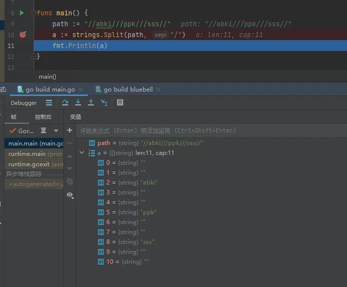Collapse the a slice variable
Viewport: 347px width, 287px height.
click(82, 153)
